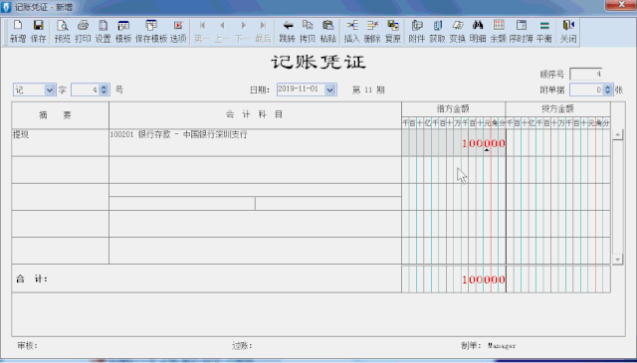The width and height of the screenshot is (637, 363).
Task: Click the 摘要 column header
Action: [60, 115]
